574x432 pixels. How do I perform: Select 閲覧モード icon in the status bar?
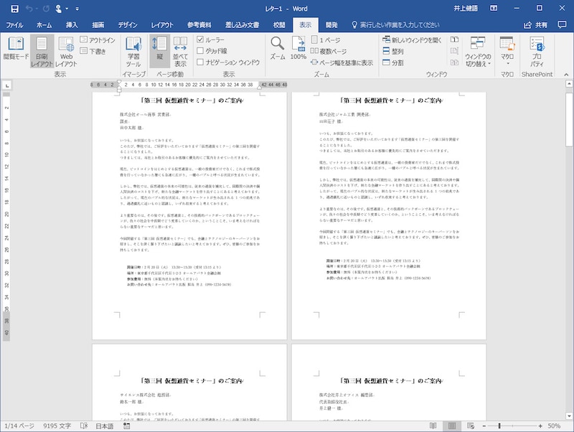coord(433,425)
